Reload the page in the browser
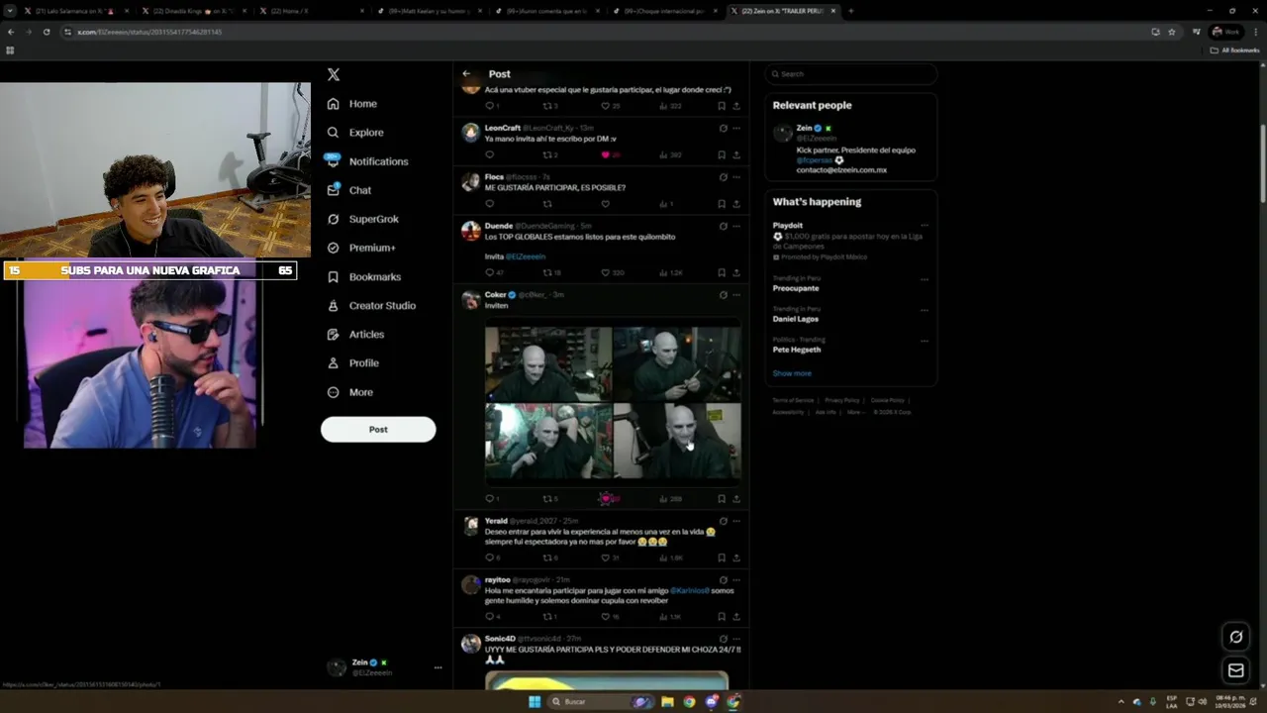Image resolution: width=1267 pixels, height=713 pixels. pos(46,32)
